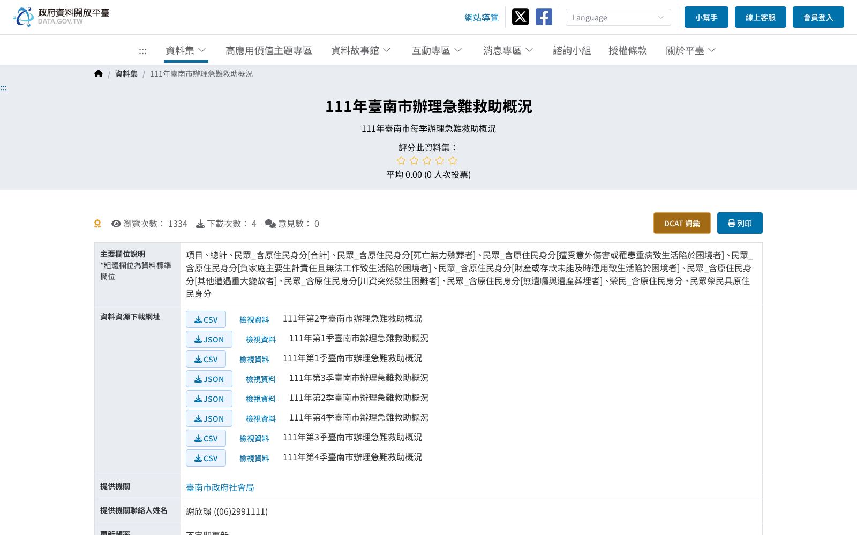View data (檢視資料) for JSON 111年第4季
Screen dimensions: 857x535
click(261, 419)
